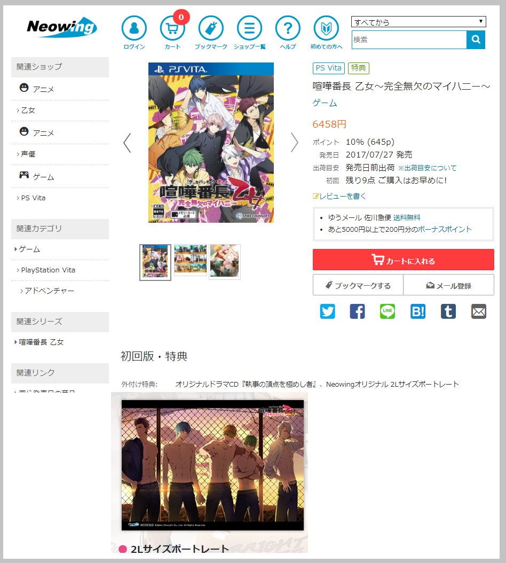Open the アニメ shop above 声優
The height and width of the screenshot is (563, 506).
(x=37, y=132)
